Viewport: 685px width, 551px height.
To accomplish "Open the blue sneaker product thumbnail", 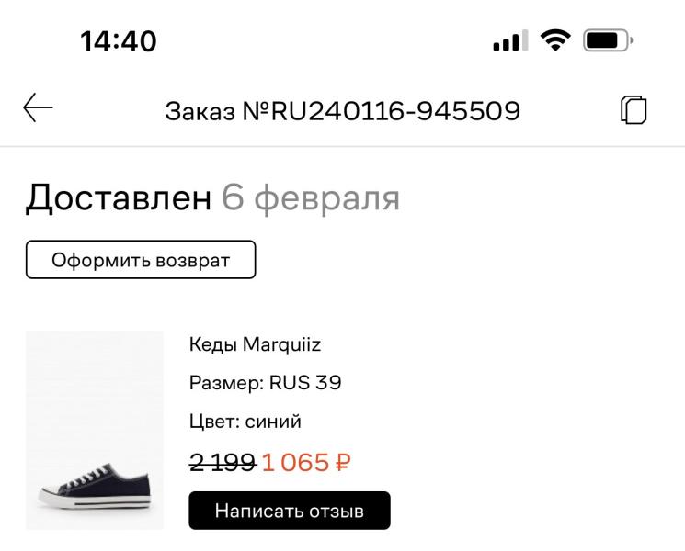I will point(95,430).
